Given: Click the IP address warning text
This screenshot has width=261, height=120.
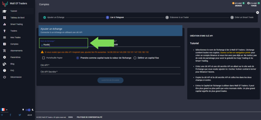Looking at the screenshot, I should (97, 52).
